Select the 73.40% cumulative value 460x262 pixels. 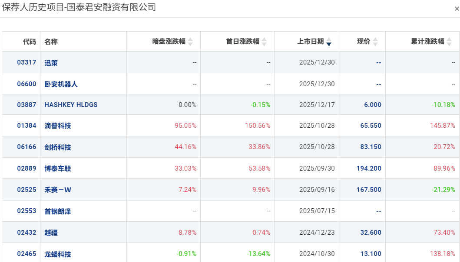(444, 233)
